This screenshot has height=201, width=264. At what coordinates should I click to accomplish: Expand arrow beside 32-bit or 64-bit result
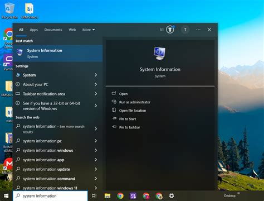(x=96, y=106)
